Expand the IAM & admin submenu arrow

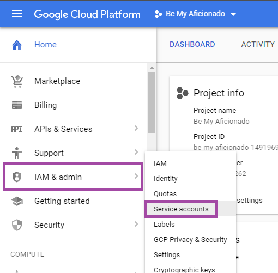136,176
